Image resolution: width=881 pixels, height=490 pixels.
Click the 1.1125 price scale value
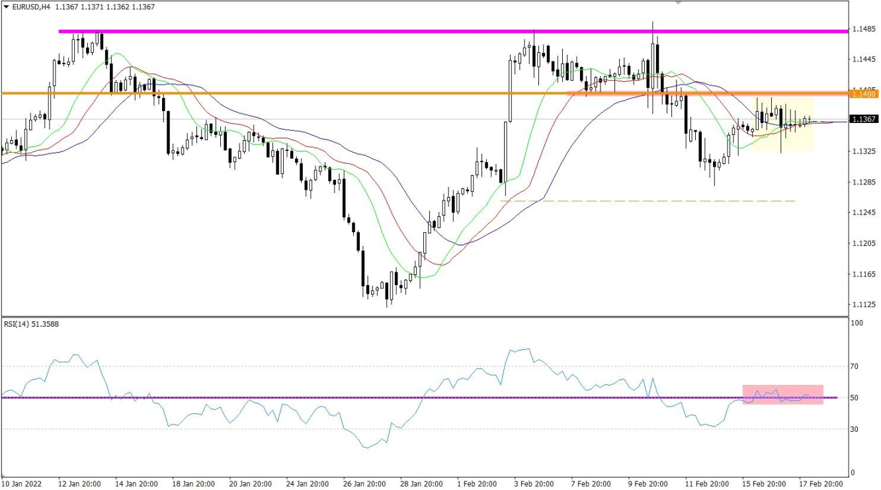(863, 304)
